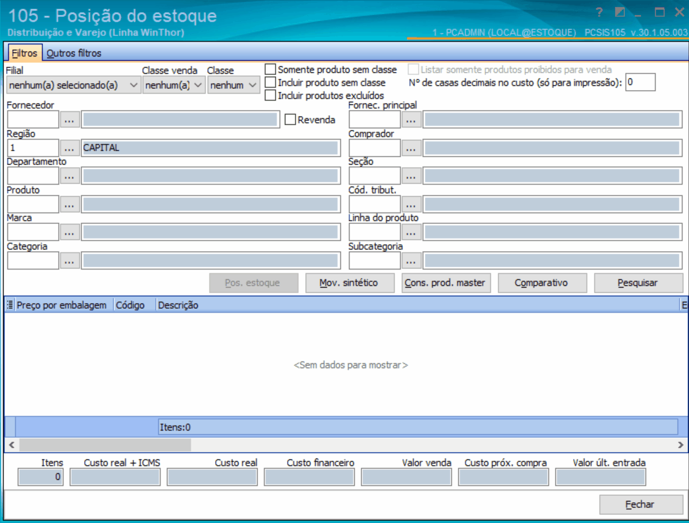Open grid column chooser icon beside Preço por embalagem
The height and width of the screenshot is (523, 689).
click(x=10, y=305)
